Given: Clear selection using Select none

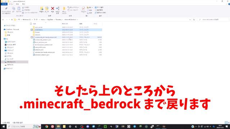Looking at the screenshot, I should click(x=96, y=10).
